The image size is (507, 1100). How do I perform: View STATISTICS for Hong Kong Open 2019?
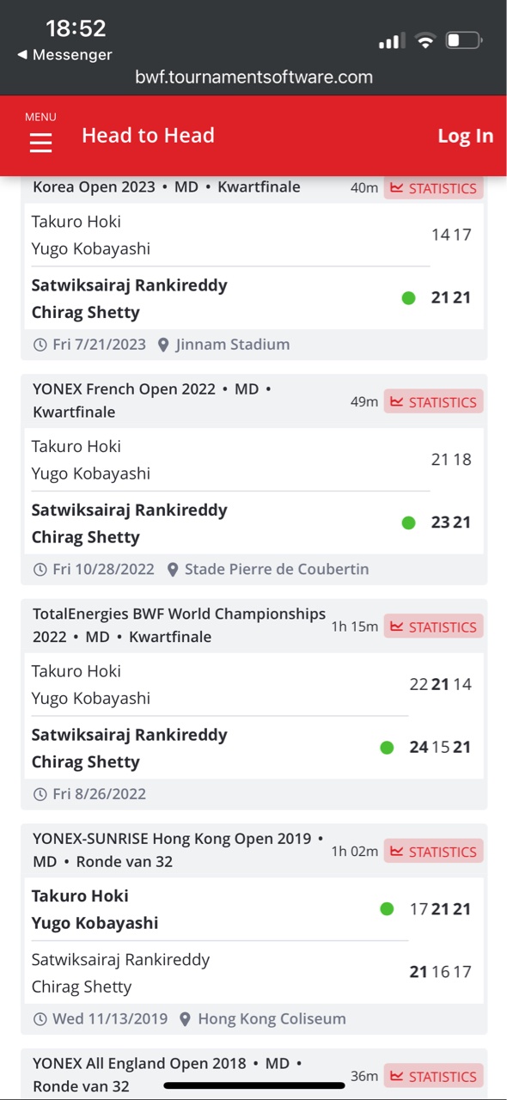(x=434, y=852)
